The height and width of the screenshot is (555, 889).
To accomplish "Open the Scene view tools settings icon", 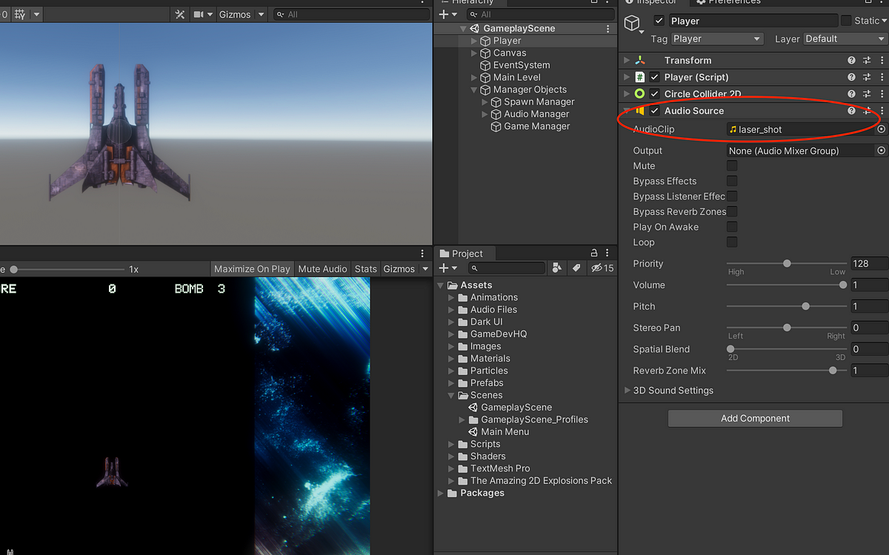I will tap(180, 14).
